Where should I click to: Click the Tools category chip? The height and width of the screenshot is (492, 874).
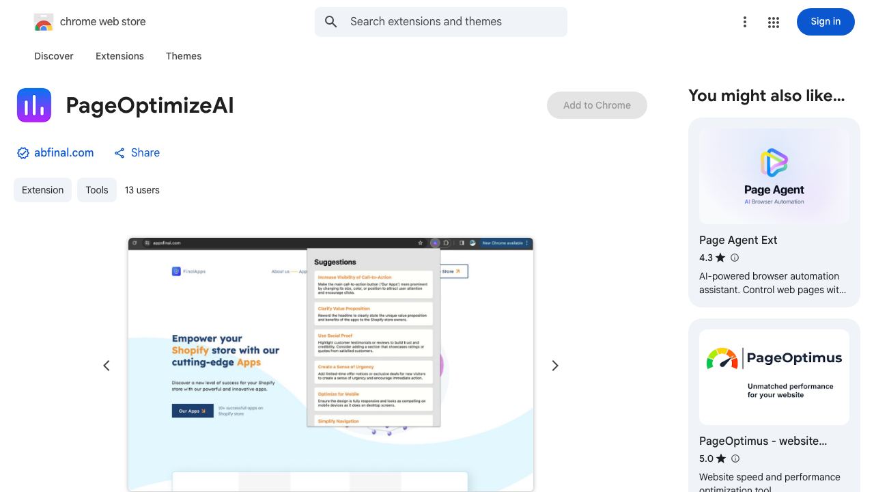click(x=97, y=190)
